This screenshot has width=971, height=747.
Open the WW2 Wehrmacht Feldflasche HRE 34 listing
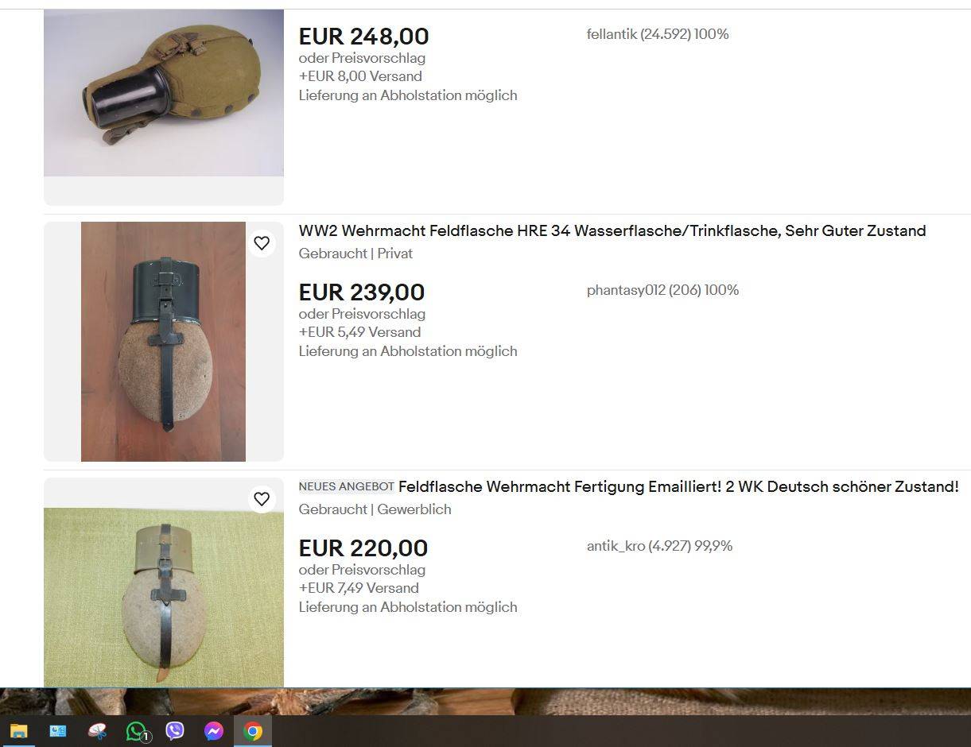pyautogui.click(x=612, y=231)
